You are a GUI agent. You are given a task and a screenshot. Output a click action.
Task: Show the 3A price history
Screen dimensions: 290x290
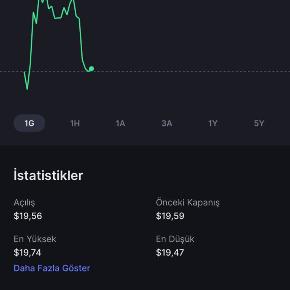[x=167, y=123]
